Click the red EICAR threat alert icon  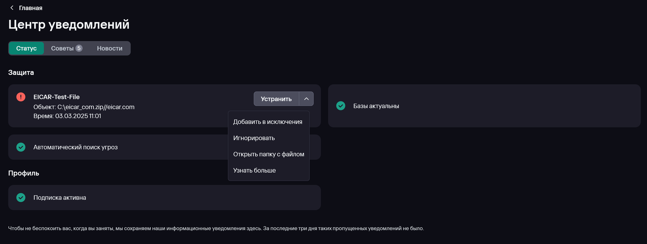21,97
